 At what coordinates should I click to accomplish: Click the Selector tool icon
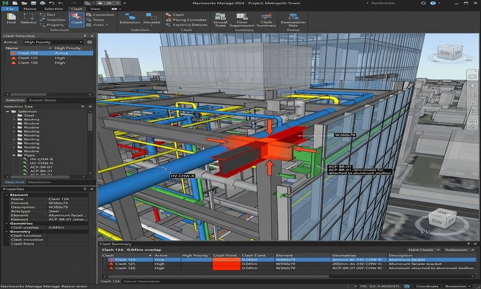(28, 19)
